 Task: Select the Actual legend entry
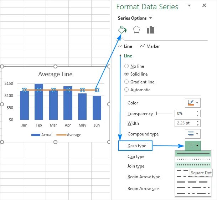click(42, 135)
